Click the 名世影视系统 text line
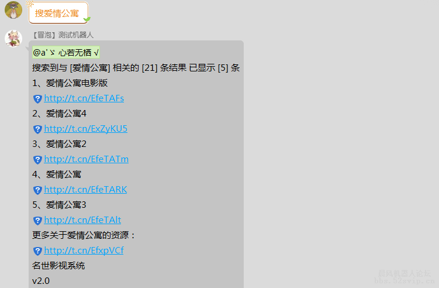Screen dimensions: 439x288 click(58, 266)
